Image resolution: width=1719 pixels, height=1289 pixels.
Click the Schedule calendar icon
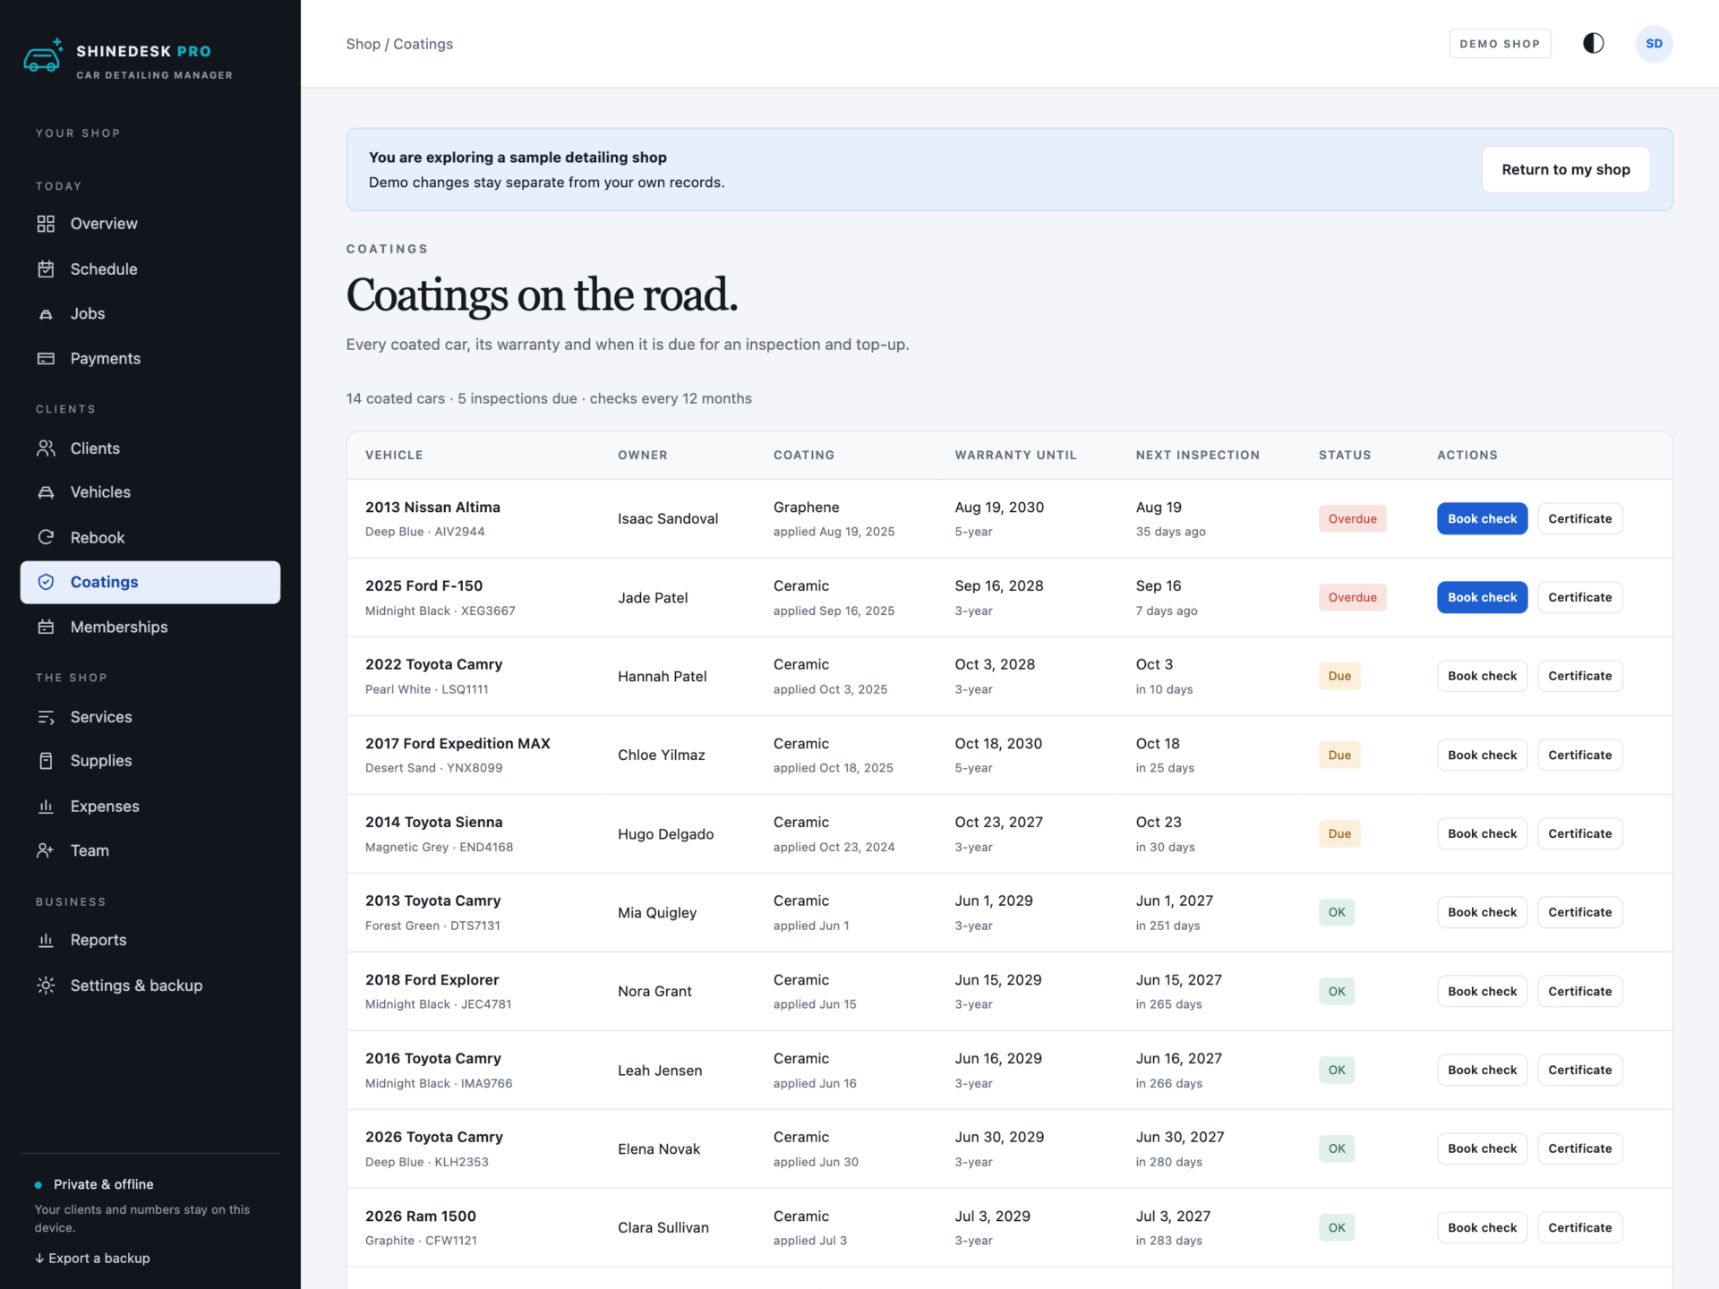click(46, 269)
